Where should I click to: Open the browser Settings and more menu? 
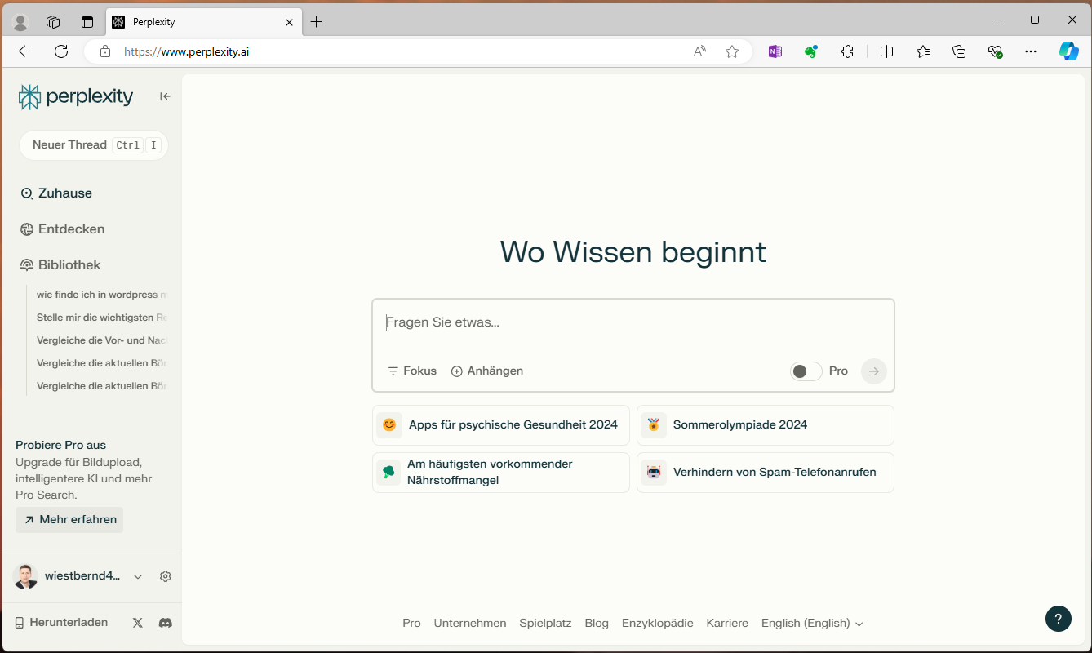click(1031, 51)
